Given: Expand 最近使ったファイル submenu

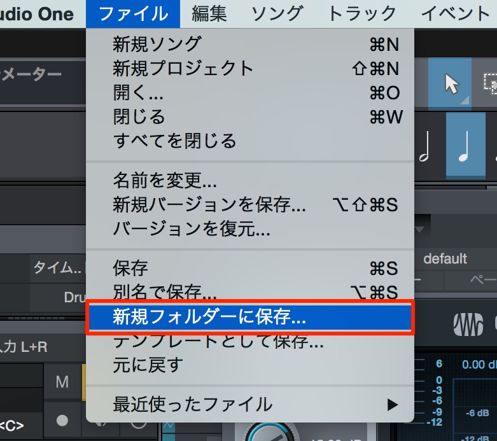Looking at the screenshot, I should click(x=249, y=405).
